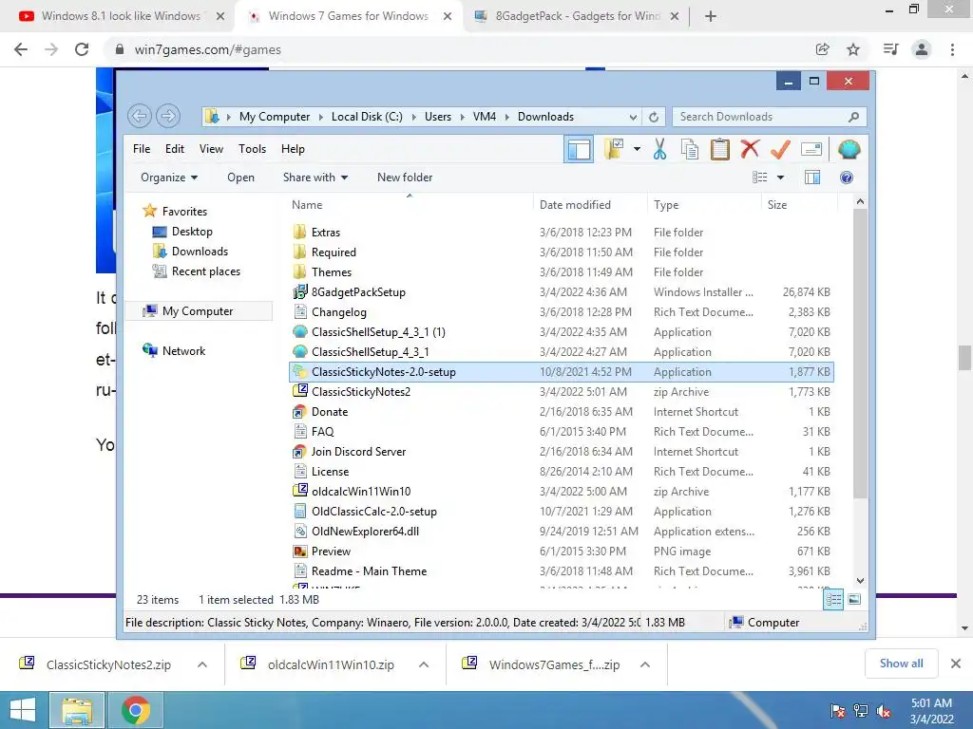
Task: Sort by the Name column header
Action: [410, 205]
